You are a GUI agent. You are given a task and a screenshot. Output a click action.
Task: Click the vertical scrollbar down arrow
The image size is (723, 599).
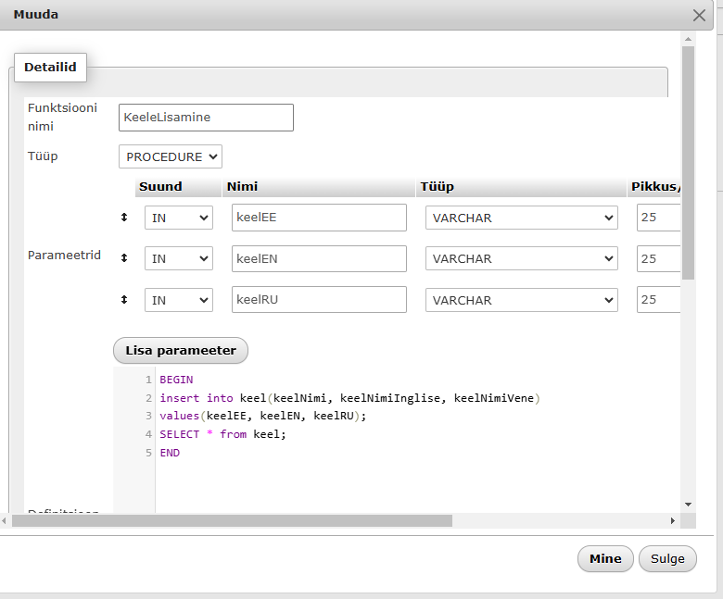click(x=688, y=505)
